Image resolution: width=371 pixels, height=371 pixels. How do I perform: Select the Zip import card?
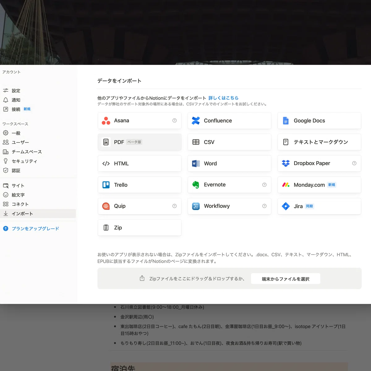coord(139,228)
